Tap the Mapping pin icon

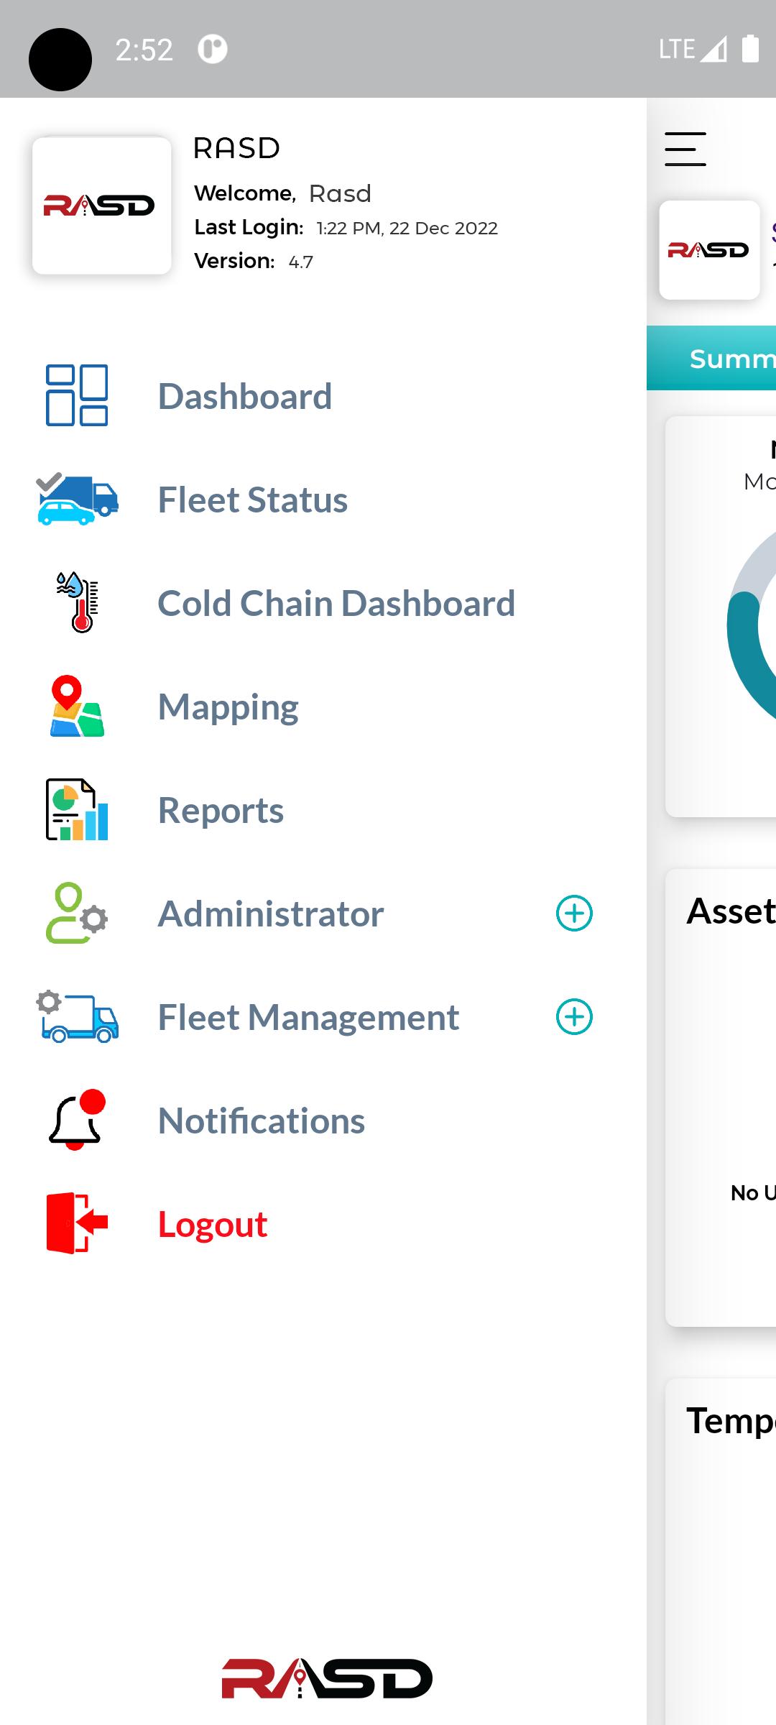click(x=77, y=706)
